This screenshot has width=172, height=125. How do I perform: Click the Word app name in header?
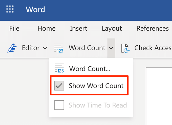35,10
